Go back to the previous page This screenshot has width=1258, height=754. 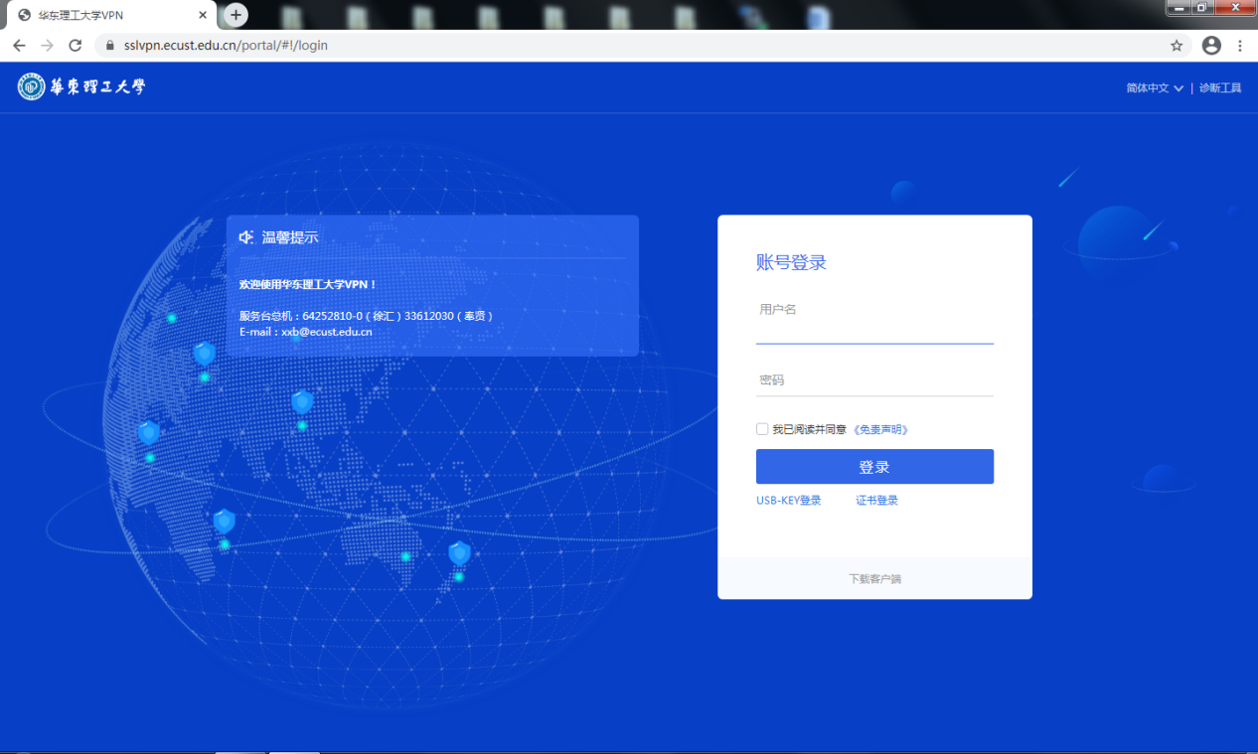click(19, 46)
